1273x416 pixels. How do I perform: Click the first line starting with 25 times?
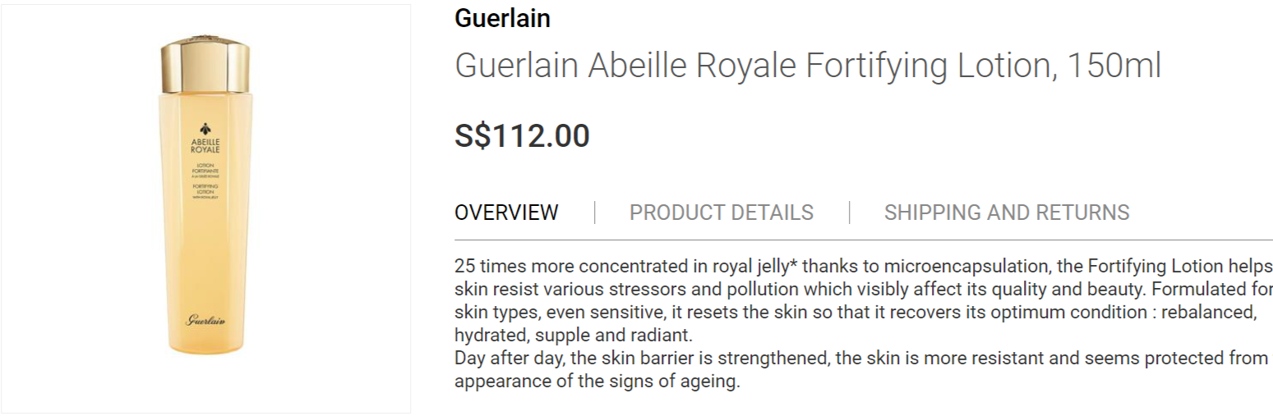pos(863,267)
